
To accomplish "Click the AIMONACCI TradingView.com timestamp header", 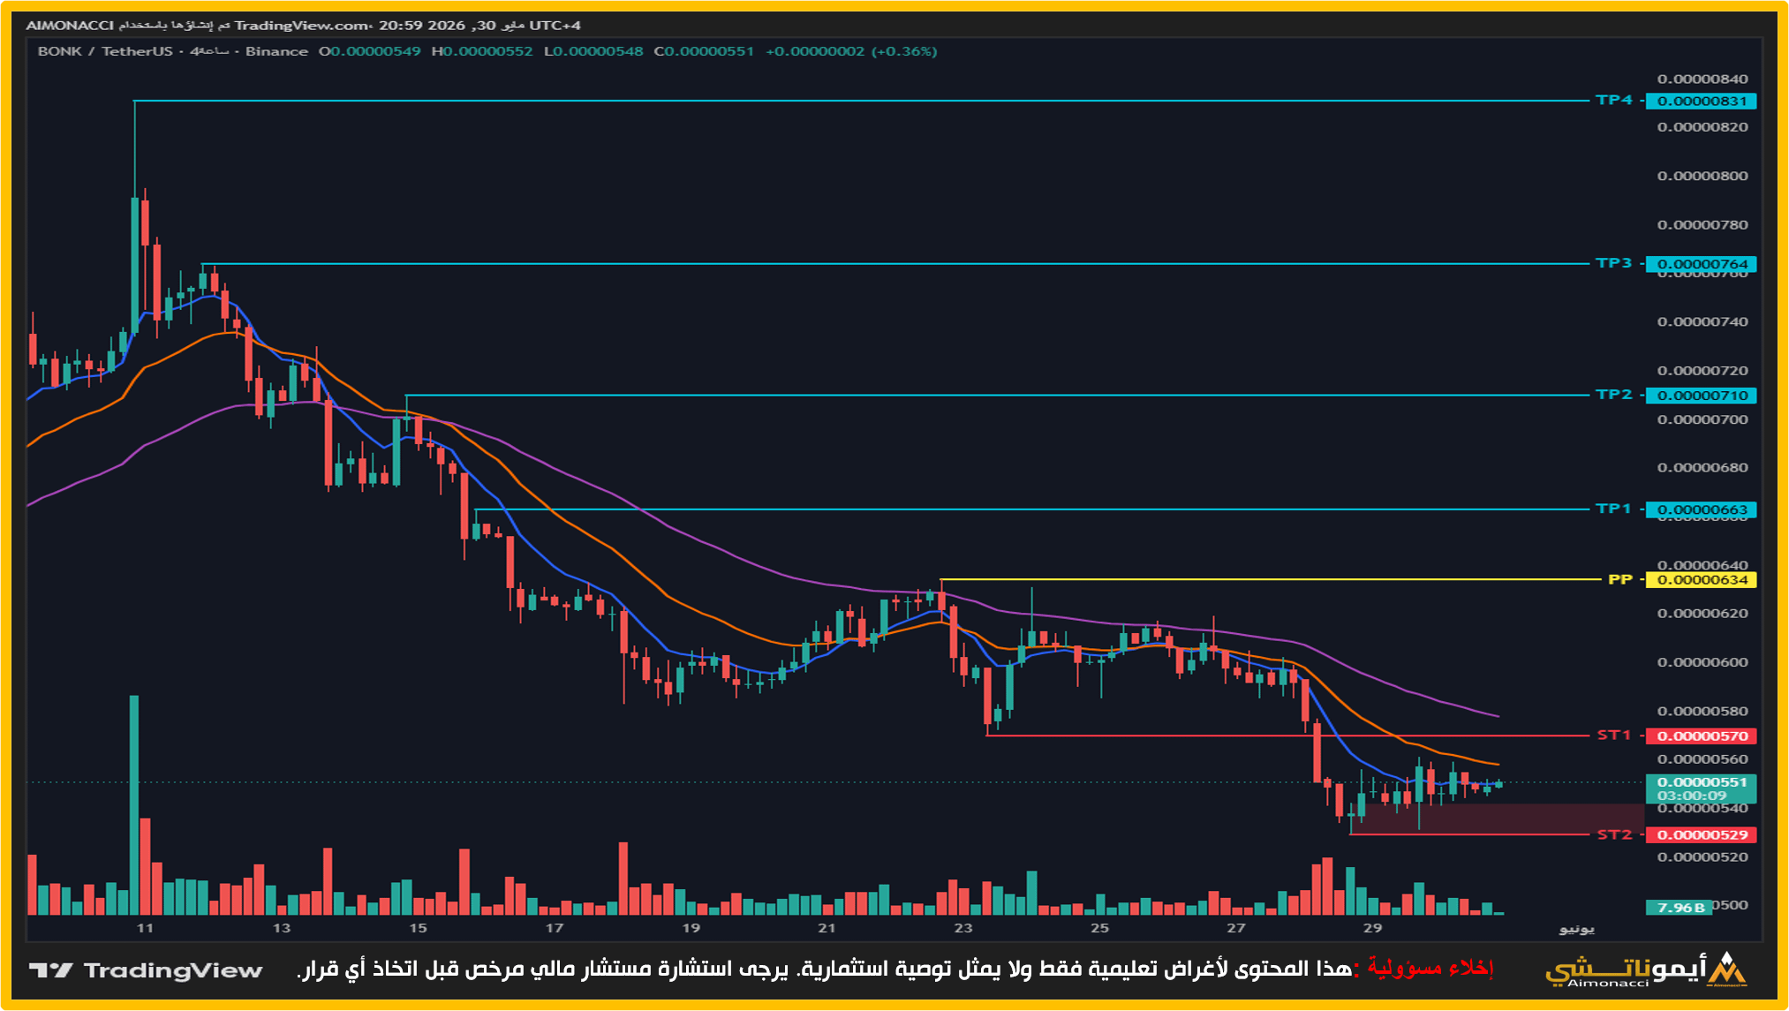I will click(303, 26).
